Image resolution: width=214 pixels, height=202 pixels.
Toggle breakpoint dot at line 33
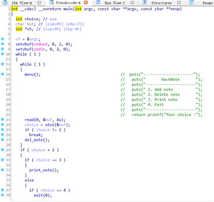click(3, 170)
